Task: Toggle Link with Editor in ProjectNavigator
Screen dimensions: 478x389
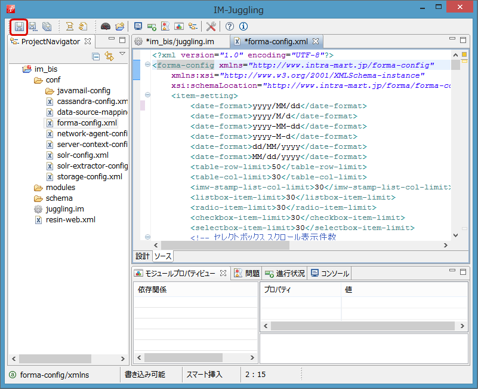Action: coord(109,56)
